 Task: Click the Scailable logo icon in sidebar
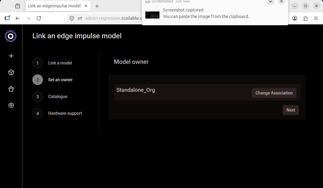pos(11,36)
